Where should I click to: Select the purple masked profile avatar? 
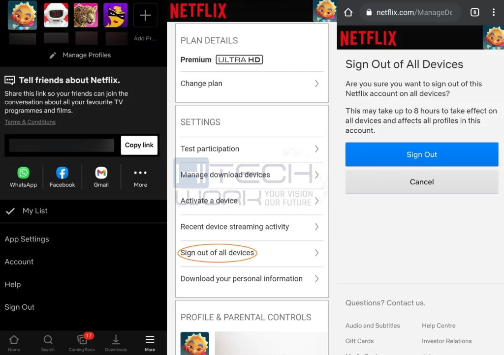(x=115, y=15)
